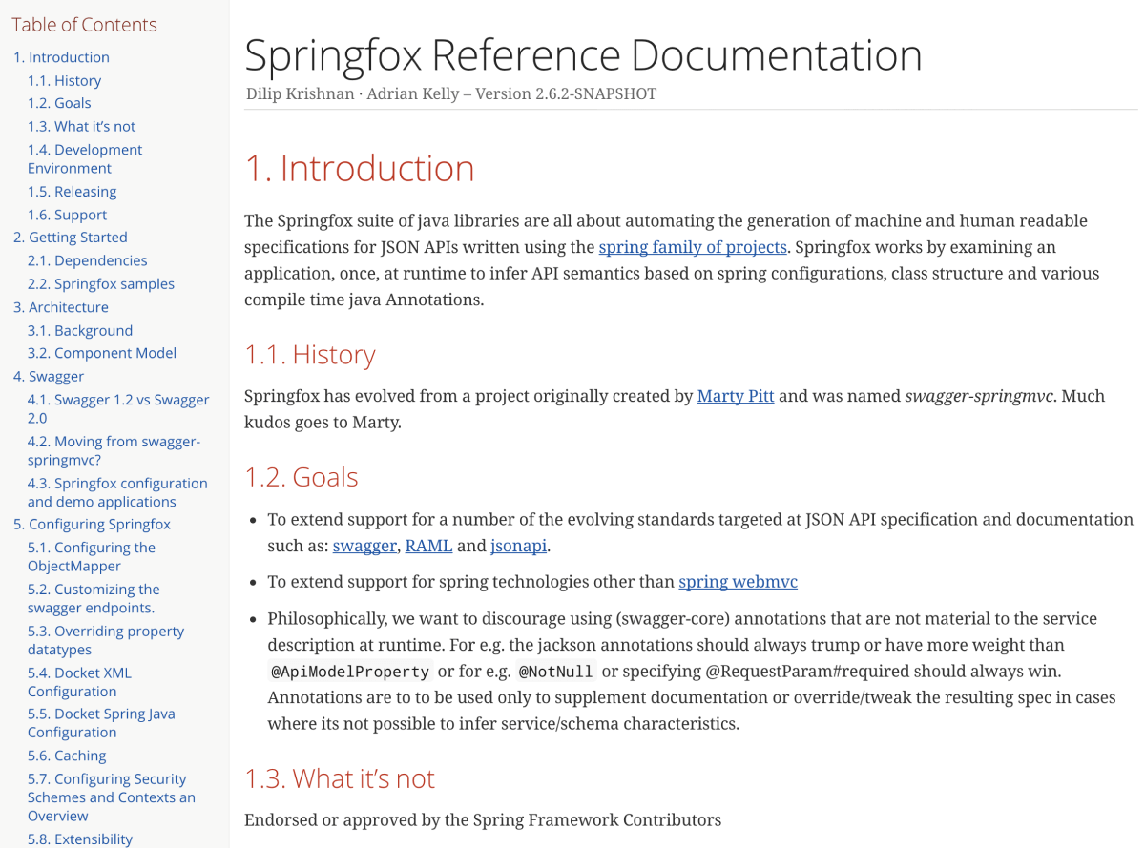1145x849 pixels.
Task: Open 2.2. Springfox samples entry
Action: 101,284
